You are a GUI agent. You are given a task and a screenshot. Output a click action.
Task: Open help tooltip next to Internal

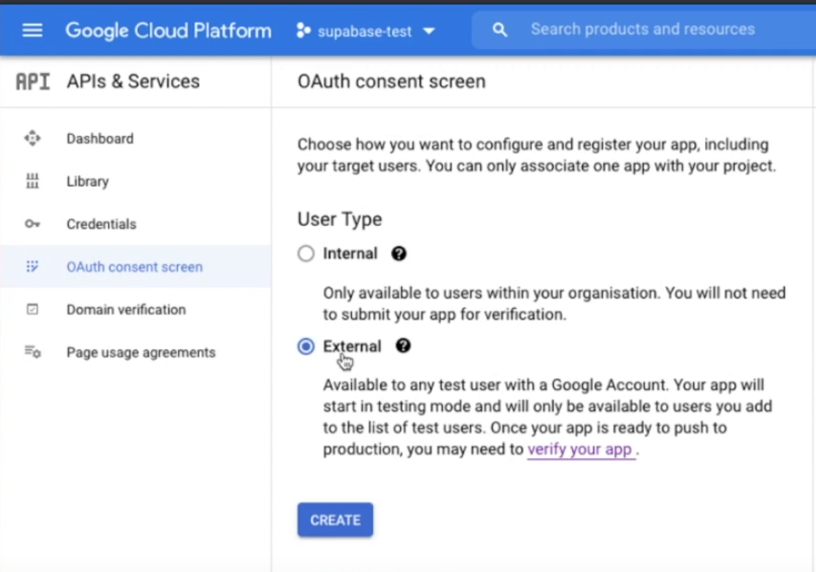[x=398, y=254]
